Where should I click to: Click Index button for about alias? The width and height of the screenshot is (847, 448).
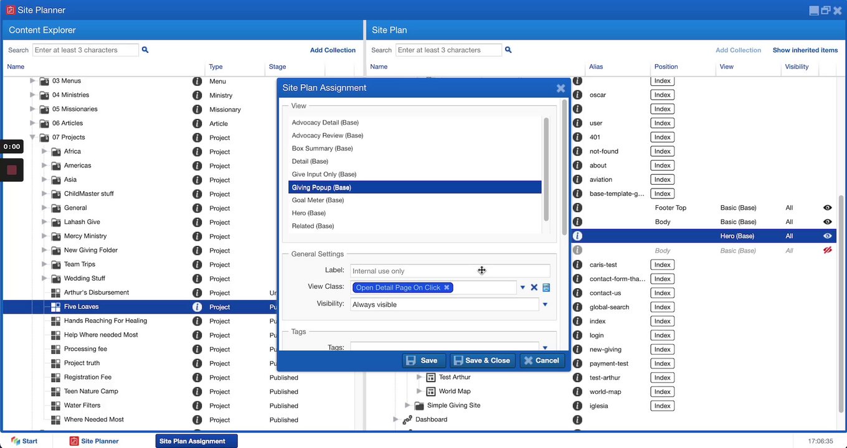663,166
